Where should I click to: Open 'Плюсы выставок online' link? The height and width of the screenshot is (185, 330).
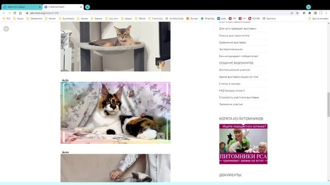coord(234,35)
